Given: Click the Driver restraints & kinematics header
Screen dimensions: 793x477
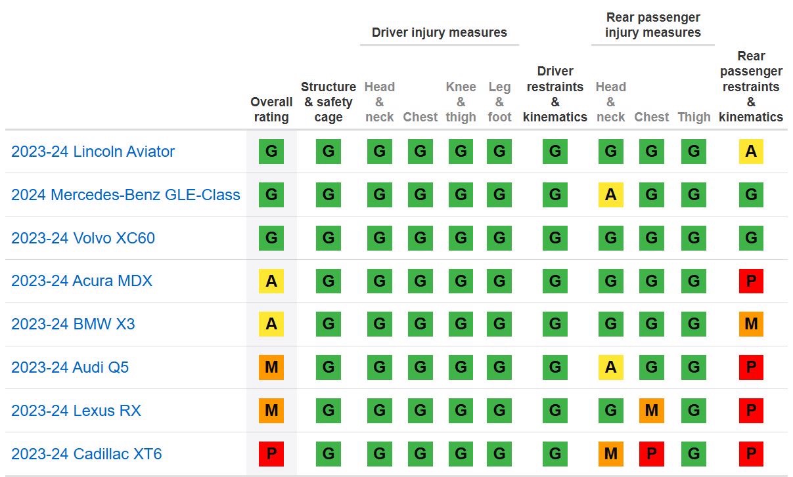Looking at the screenshot, I should point(555,94).
